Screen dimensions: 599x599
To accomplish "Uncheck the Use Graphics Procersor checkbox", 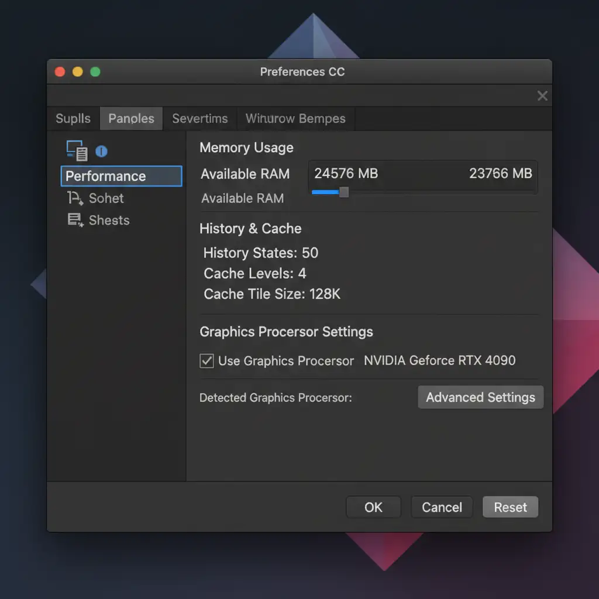I will click(x=206, y=361).
